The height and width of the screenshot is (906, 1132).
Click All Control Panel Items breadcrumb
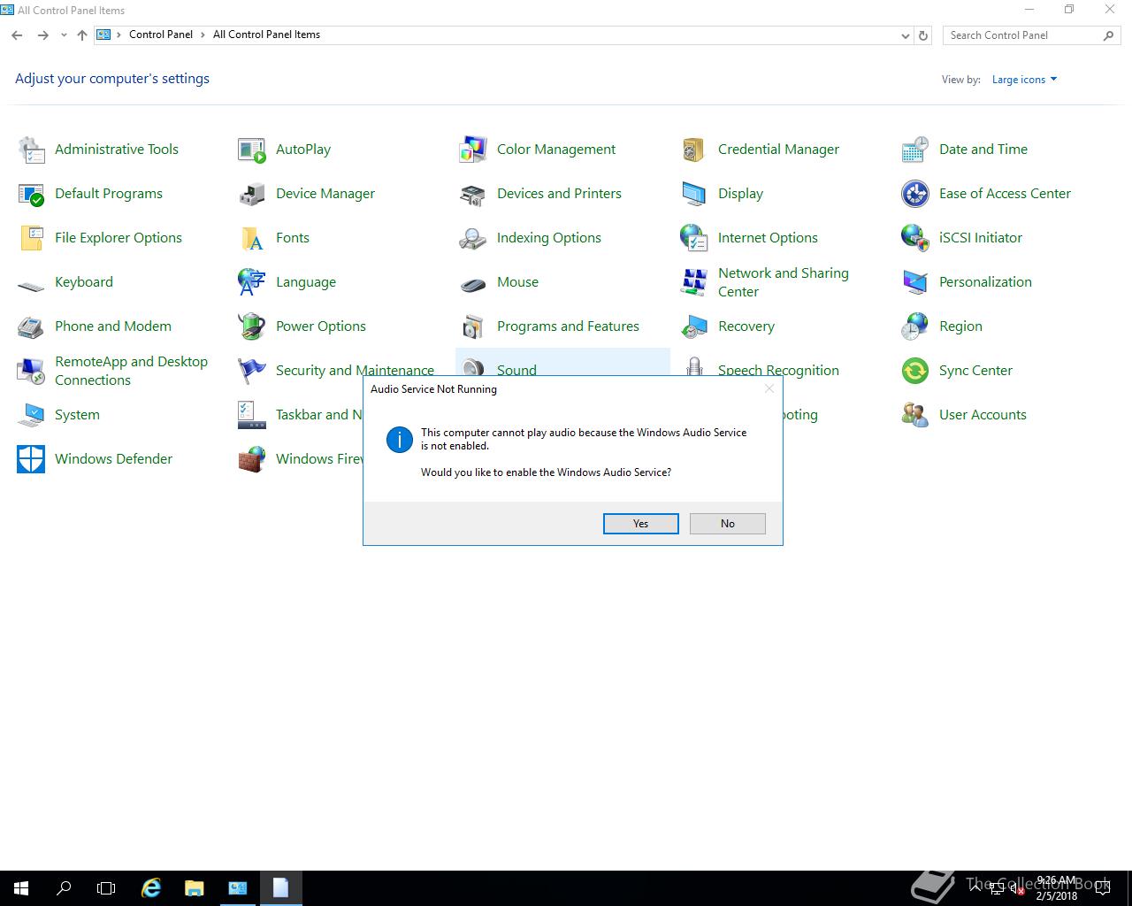[266, 35]
